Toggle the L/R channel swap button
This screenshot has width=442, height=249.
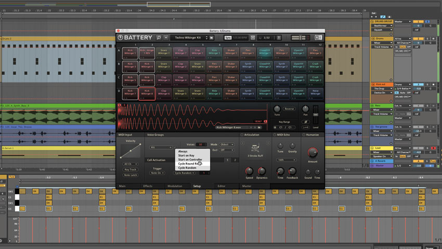306,127
